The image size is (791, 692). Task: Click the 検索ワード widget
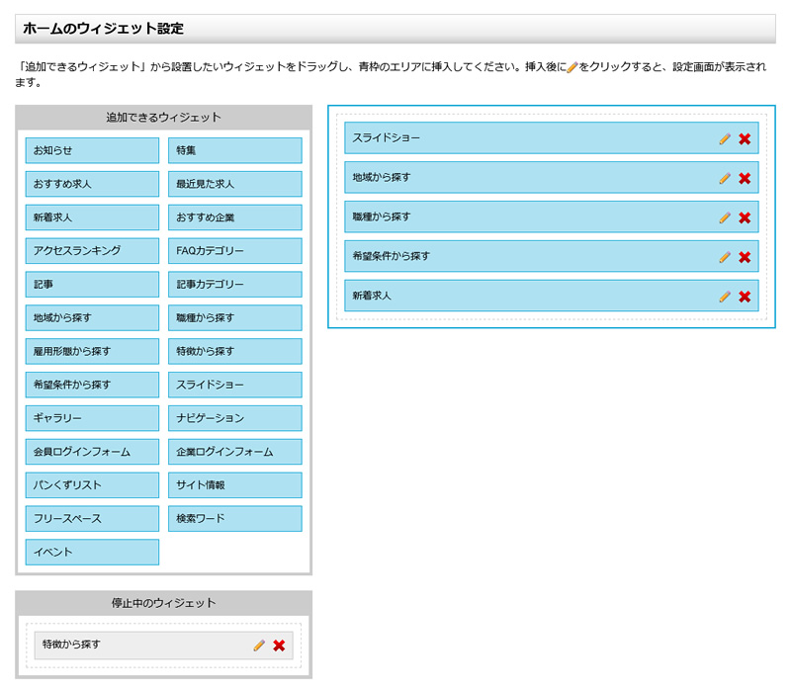tap(234, 519)
